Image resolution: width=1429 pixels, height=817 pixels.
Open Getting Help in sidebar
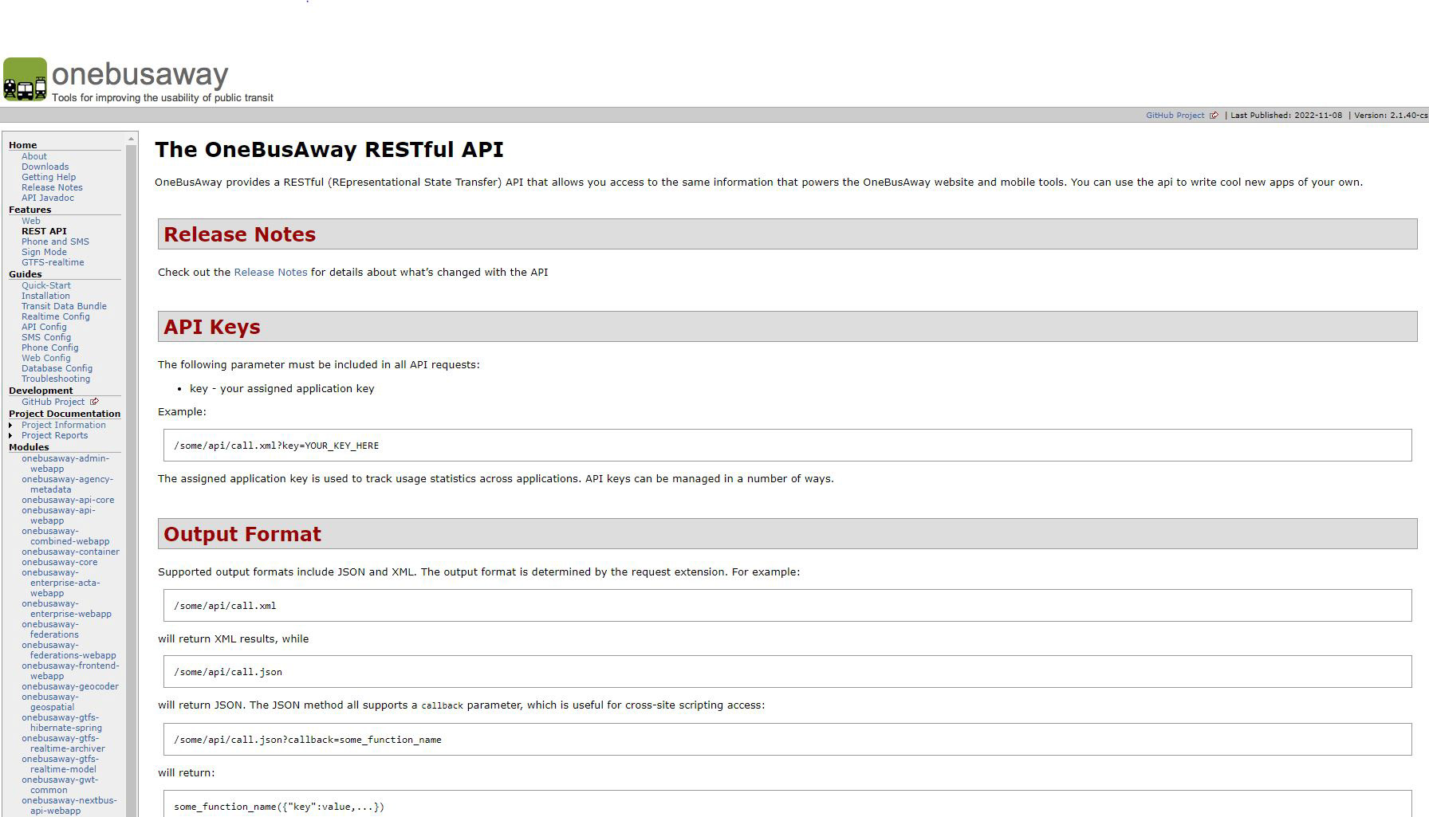[49, 177]
